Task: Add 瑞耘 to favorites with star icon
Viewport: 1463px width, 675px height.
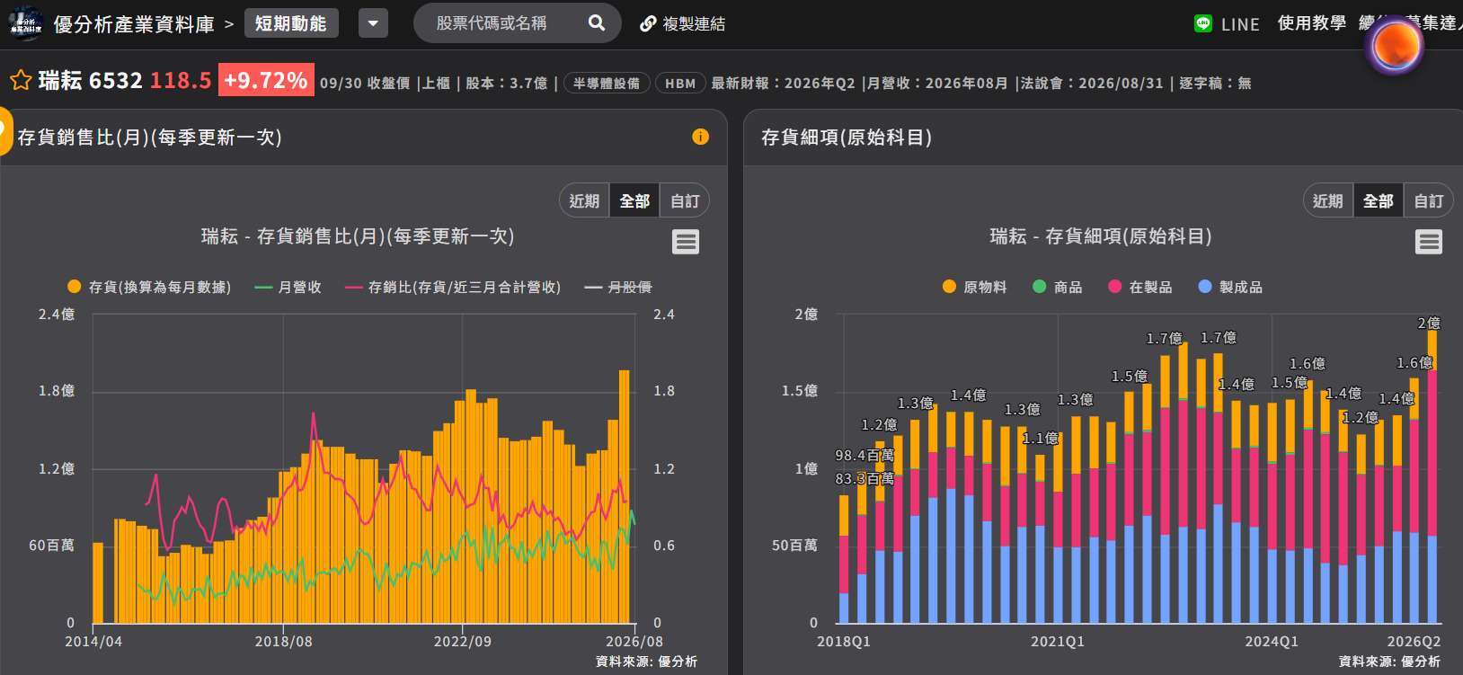Action: tap(21, 81)
